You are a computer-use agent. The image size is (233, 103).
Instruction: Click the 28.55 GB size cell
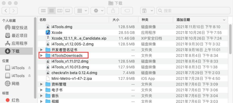[x=127, y=32]
